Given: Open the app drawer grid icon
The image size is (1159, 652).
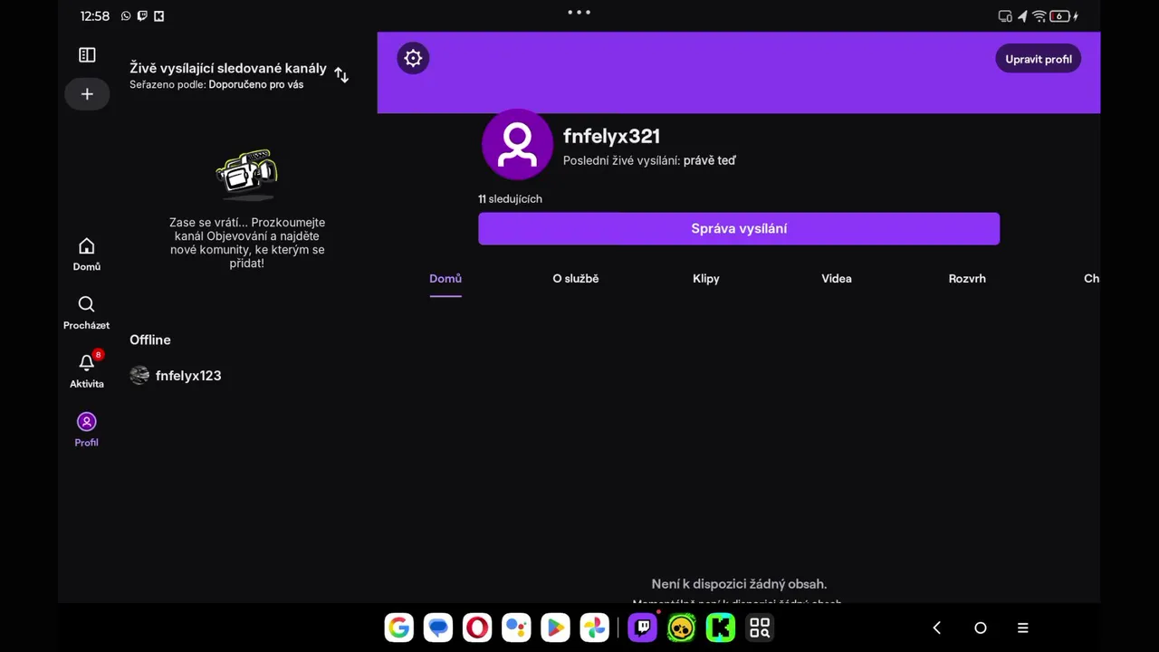Looking at the screenshot, I should coord(760,628).
